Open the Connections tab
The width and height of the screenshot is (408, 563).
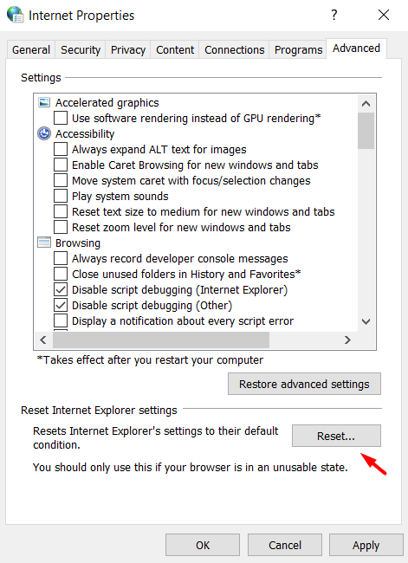click(x=234, y=49)
